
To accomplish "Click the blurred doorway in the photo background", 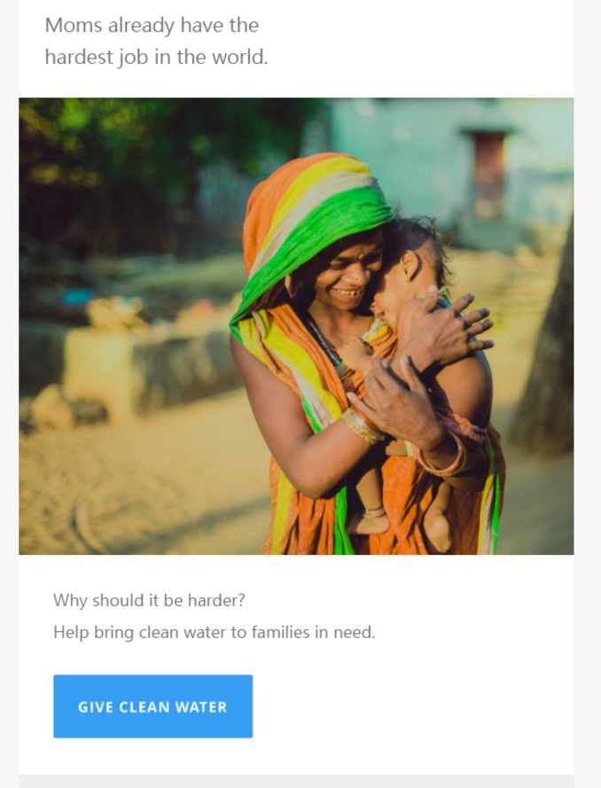I will coord(489,174).
